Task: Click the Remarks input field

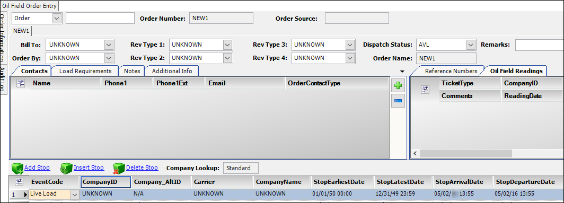Action: tap(540, 45)
